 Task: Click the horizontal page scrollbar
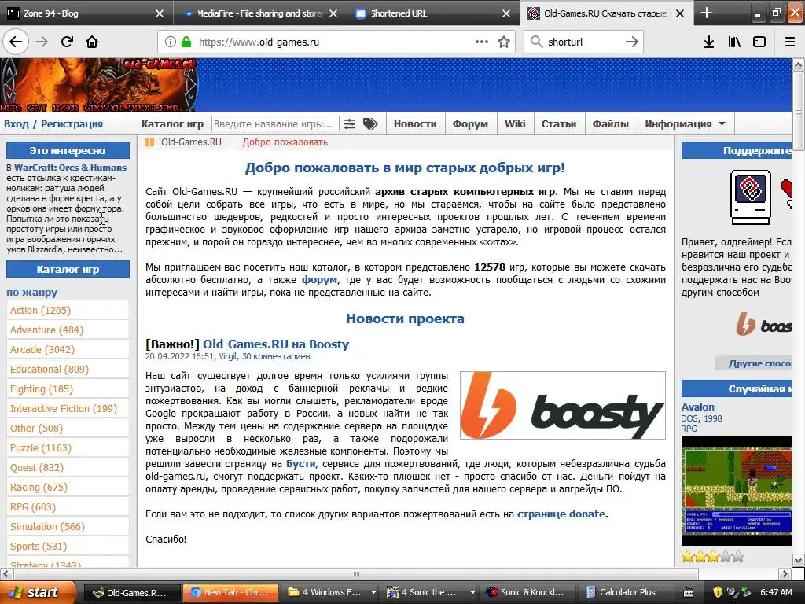point(356,573)
